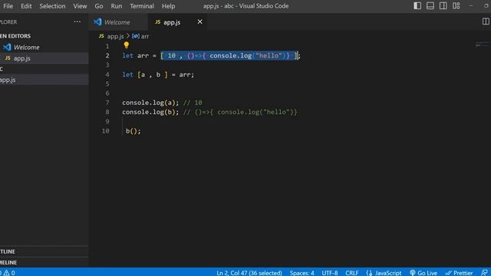The width and height of the screenshot is (491, 276).
Task: Click line number 10 in gutter
Action: [x=106, y=131]
